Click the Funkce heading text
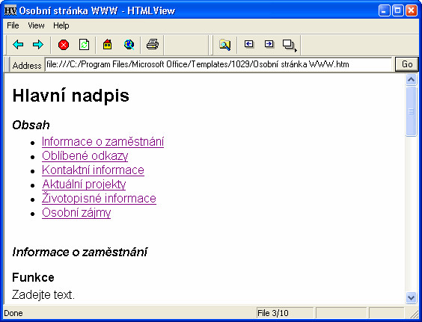Screen dimensions: 422x322 point(33,277)
